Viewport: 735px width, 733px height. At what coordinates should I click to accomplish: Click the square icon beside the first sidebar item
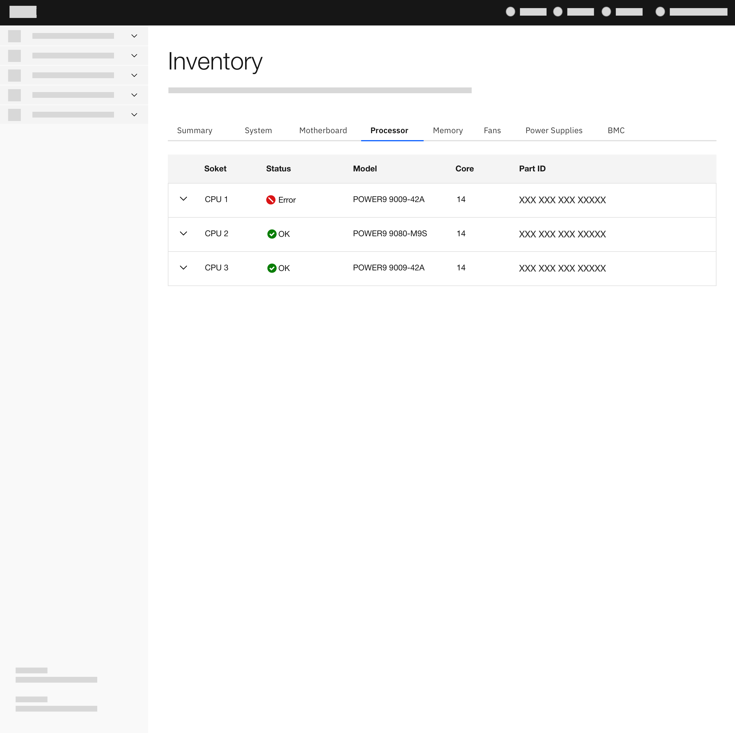click(x=14, y=36)
